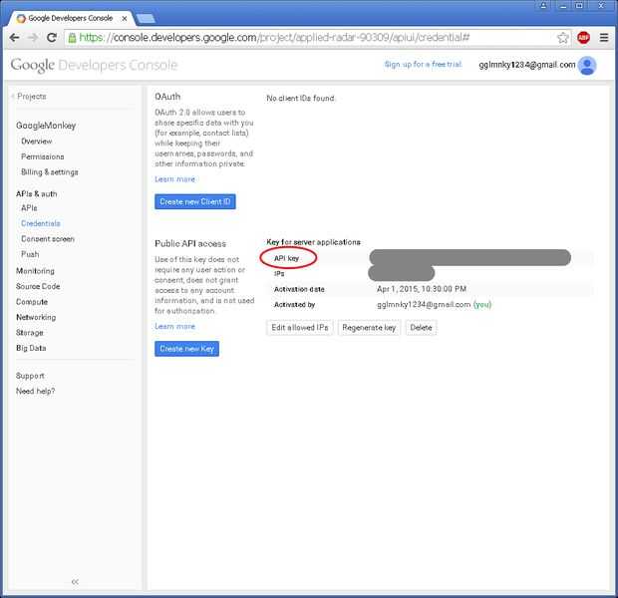This screenshot has width=618, height=598.
Task: Close the Google Developers Console tab
Action: pos(125,19)
